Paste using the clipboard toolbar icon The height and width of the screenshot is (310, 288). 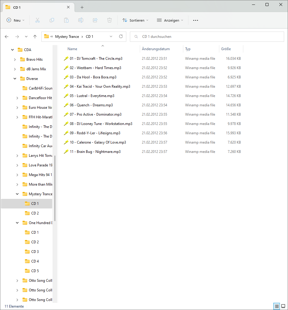pyautogui.click(x=66, y=20)
